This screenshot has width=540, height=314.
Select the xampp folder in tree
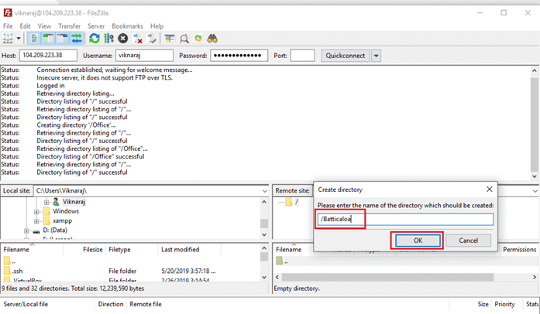click(x=62, y=220)
